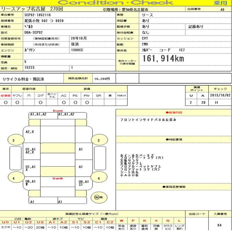Click the circled 有/無 spare tire mark
Screen dimensions: 232x231
(x=98, y=196)
